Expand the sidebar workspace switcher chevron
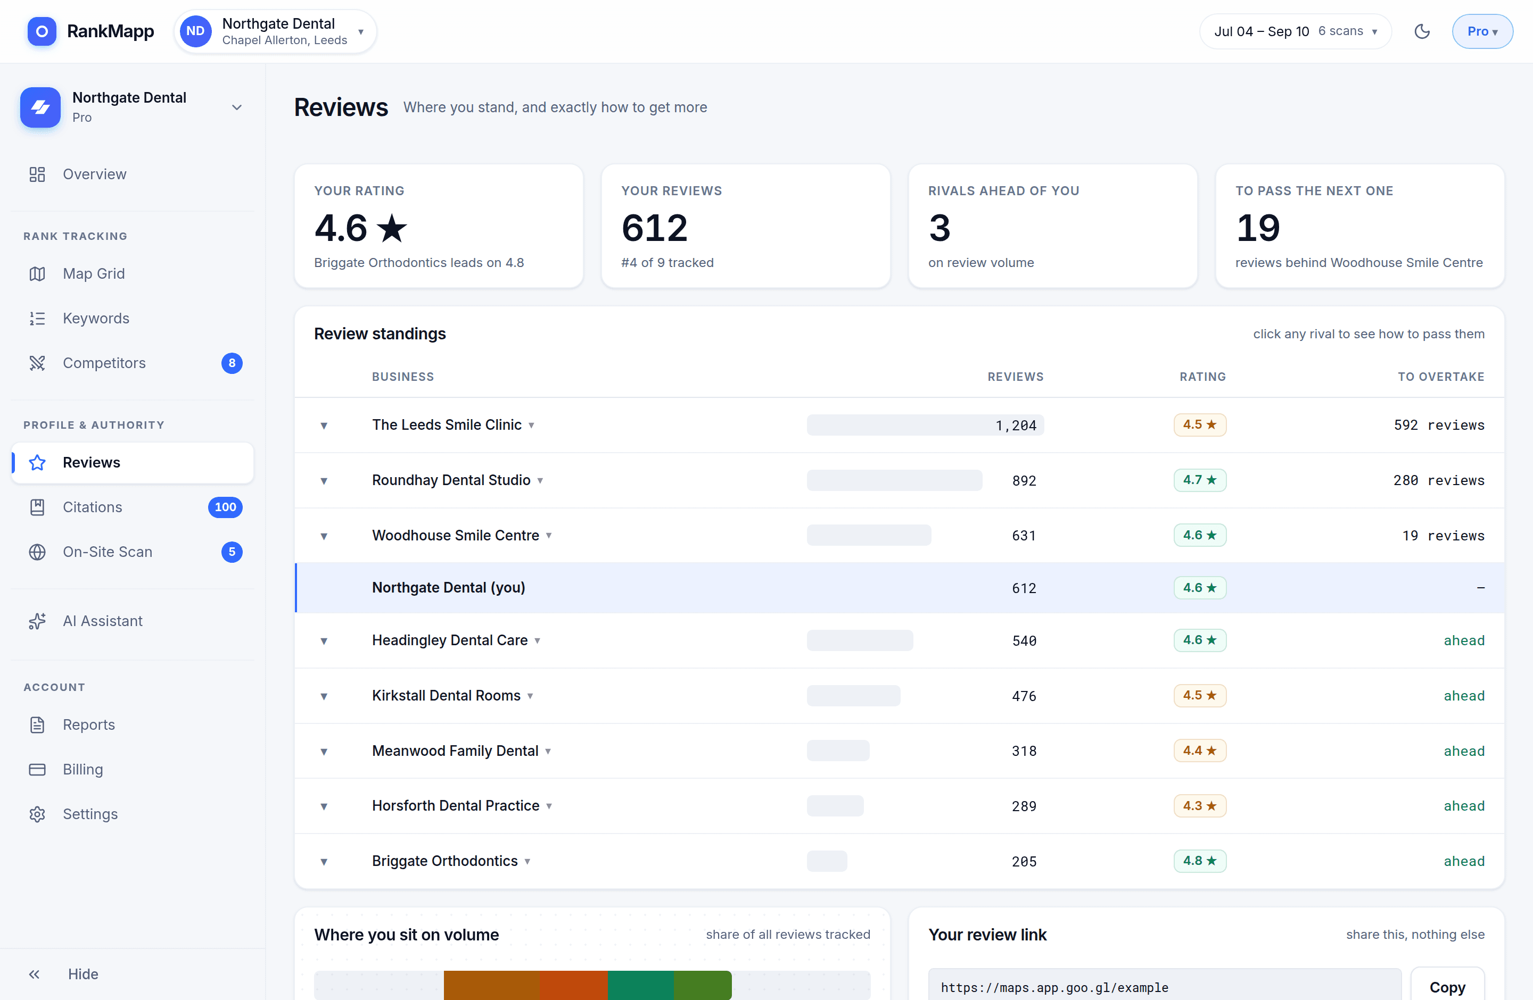This screenshot has height=1000, width=1533. pos(237,107)
